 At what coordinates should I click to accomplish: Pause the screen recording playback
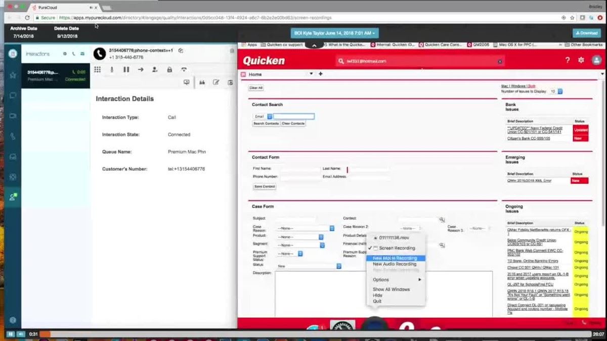tap(10, 334)
